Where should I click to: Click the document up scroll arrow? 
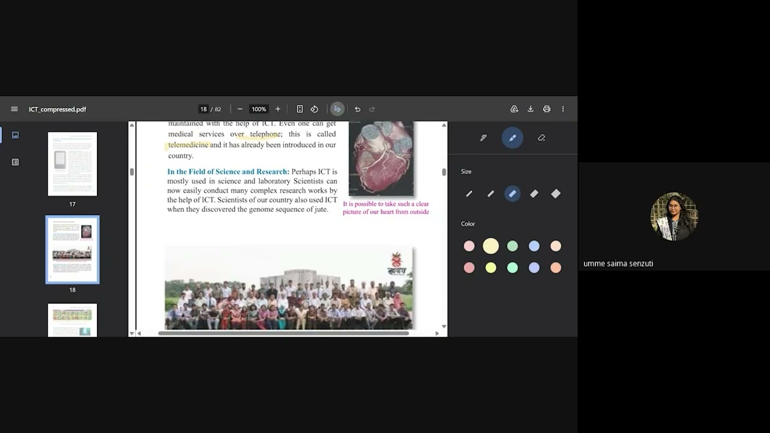pyautogui.click(x=444, y=125)
